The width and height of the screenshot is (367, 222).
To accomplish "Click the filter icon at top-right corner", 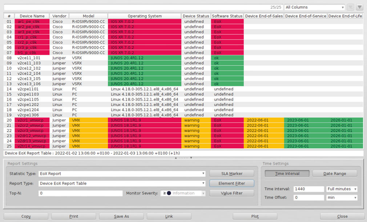I will pos(359,7).
